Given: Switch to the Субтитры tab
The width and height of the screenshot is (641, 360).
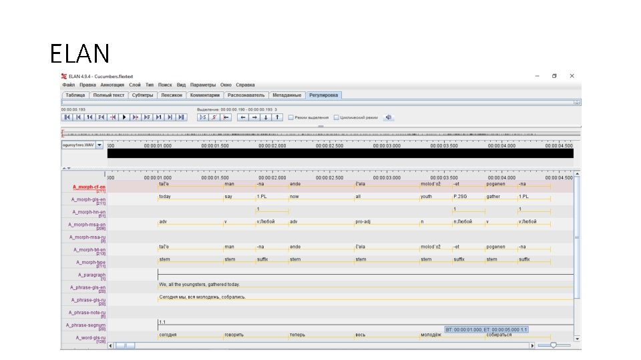Looking at the screenshot, I should click(x=142, y=95).
